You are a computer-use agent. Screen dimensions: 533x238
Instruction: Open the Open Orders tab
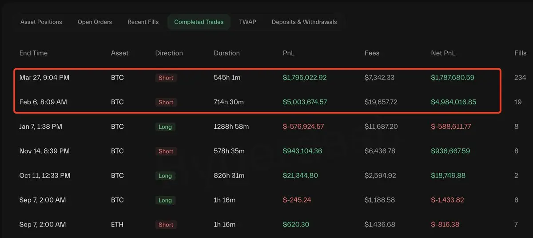coord(95,22)
